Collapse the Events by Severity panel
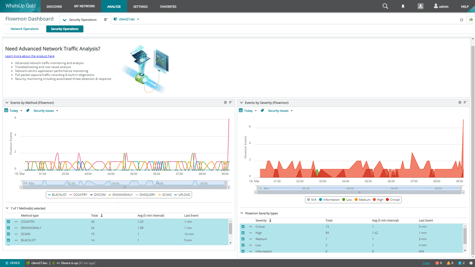This screenshot has width=475, height=267. click(241, 103)
